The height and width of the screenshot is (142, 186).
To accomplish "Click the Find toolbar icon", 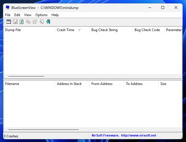I will point(42,22).
